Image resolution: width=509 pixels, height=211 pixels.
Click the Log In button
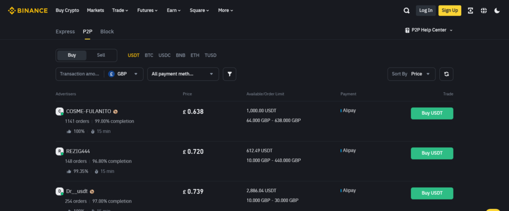[x=425, y=10]
